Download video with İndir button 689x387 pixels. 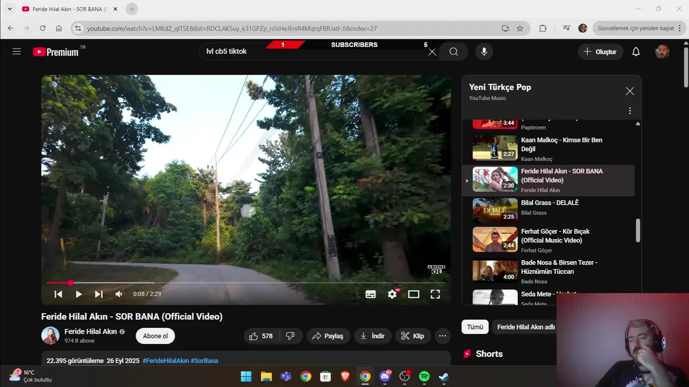coord(372,336)
